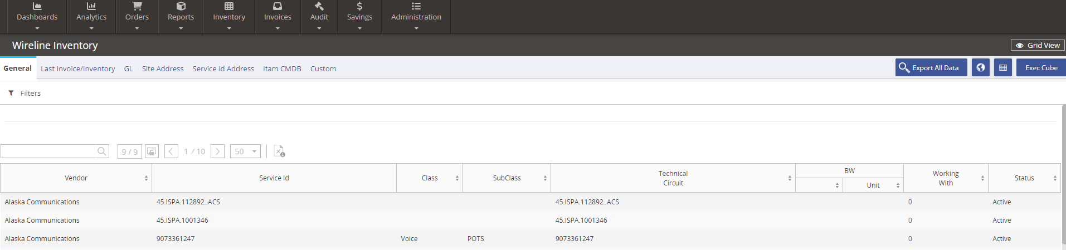Click the Audit gavel icon
This screenshot has width=1066, height=250.
(x=319, y=6)
